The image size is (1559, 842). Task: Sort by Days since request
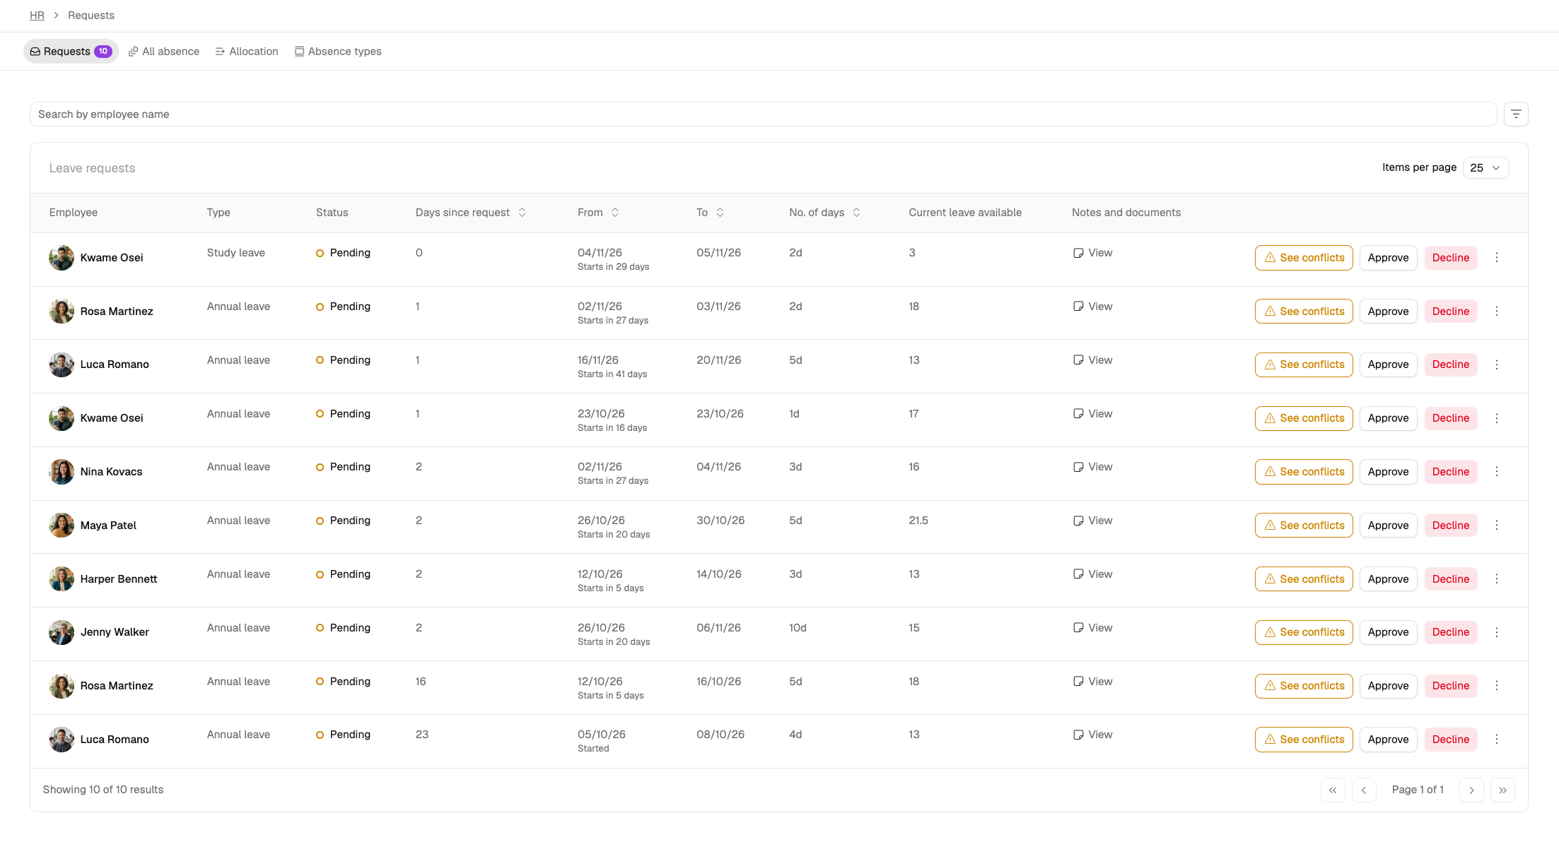pos(471,213)
